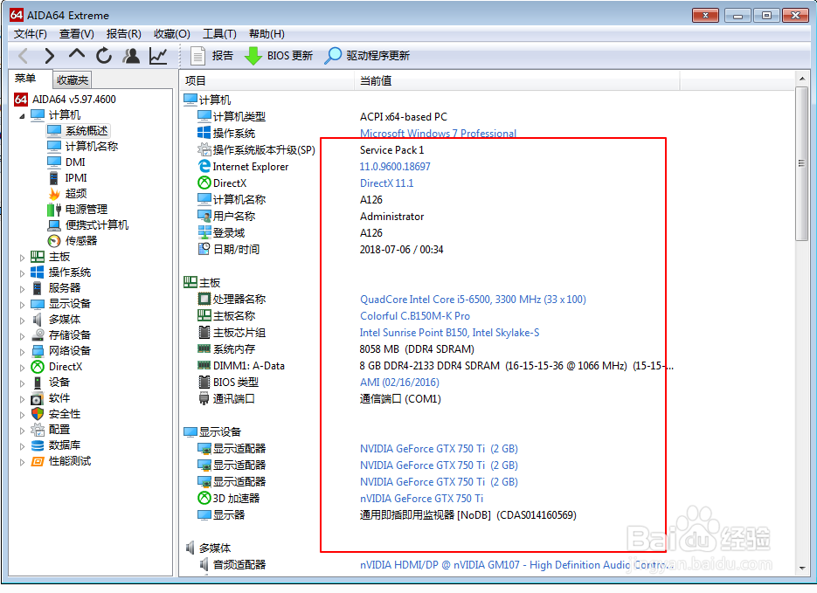The image size is (817, 593).
Task: Click the 当前值 column header
Action: pos(517,80)
